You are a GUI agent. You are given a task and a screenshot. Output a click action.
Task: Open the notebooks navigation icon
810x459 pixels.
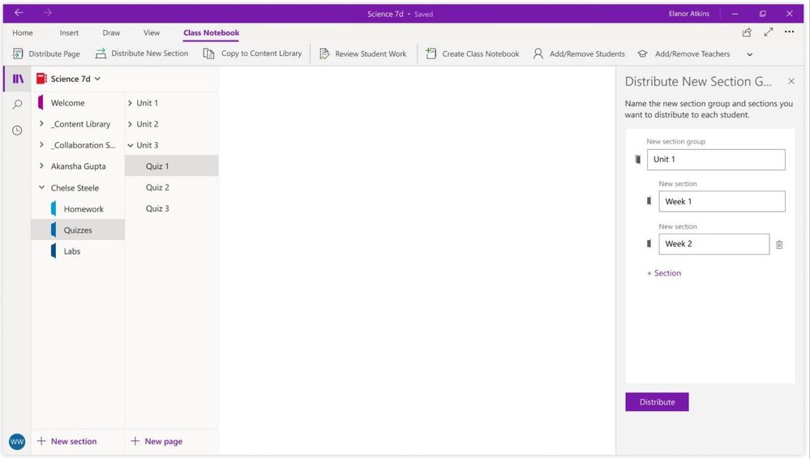[x=18, y=79]
